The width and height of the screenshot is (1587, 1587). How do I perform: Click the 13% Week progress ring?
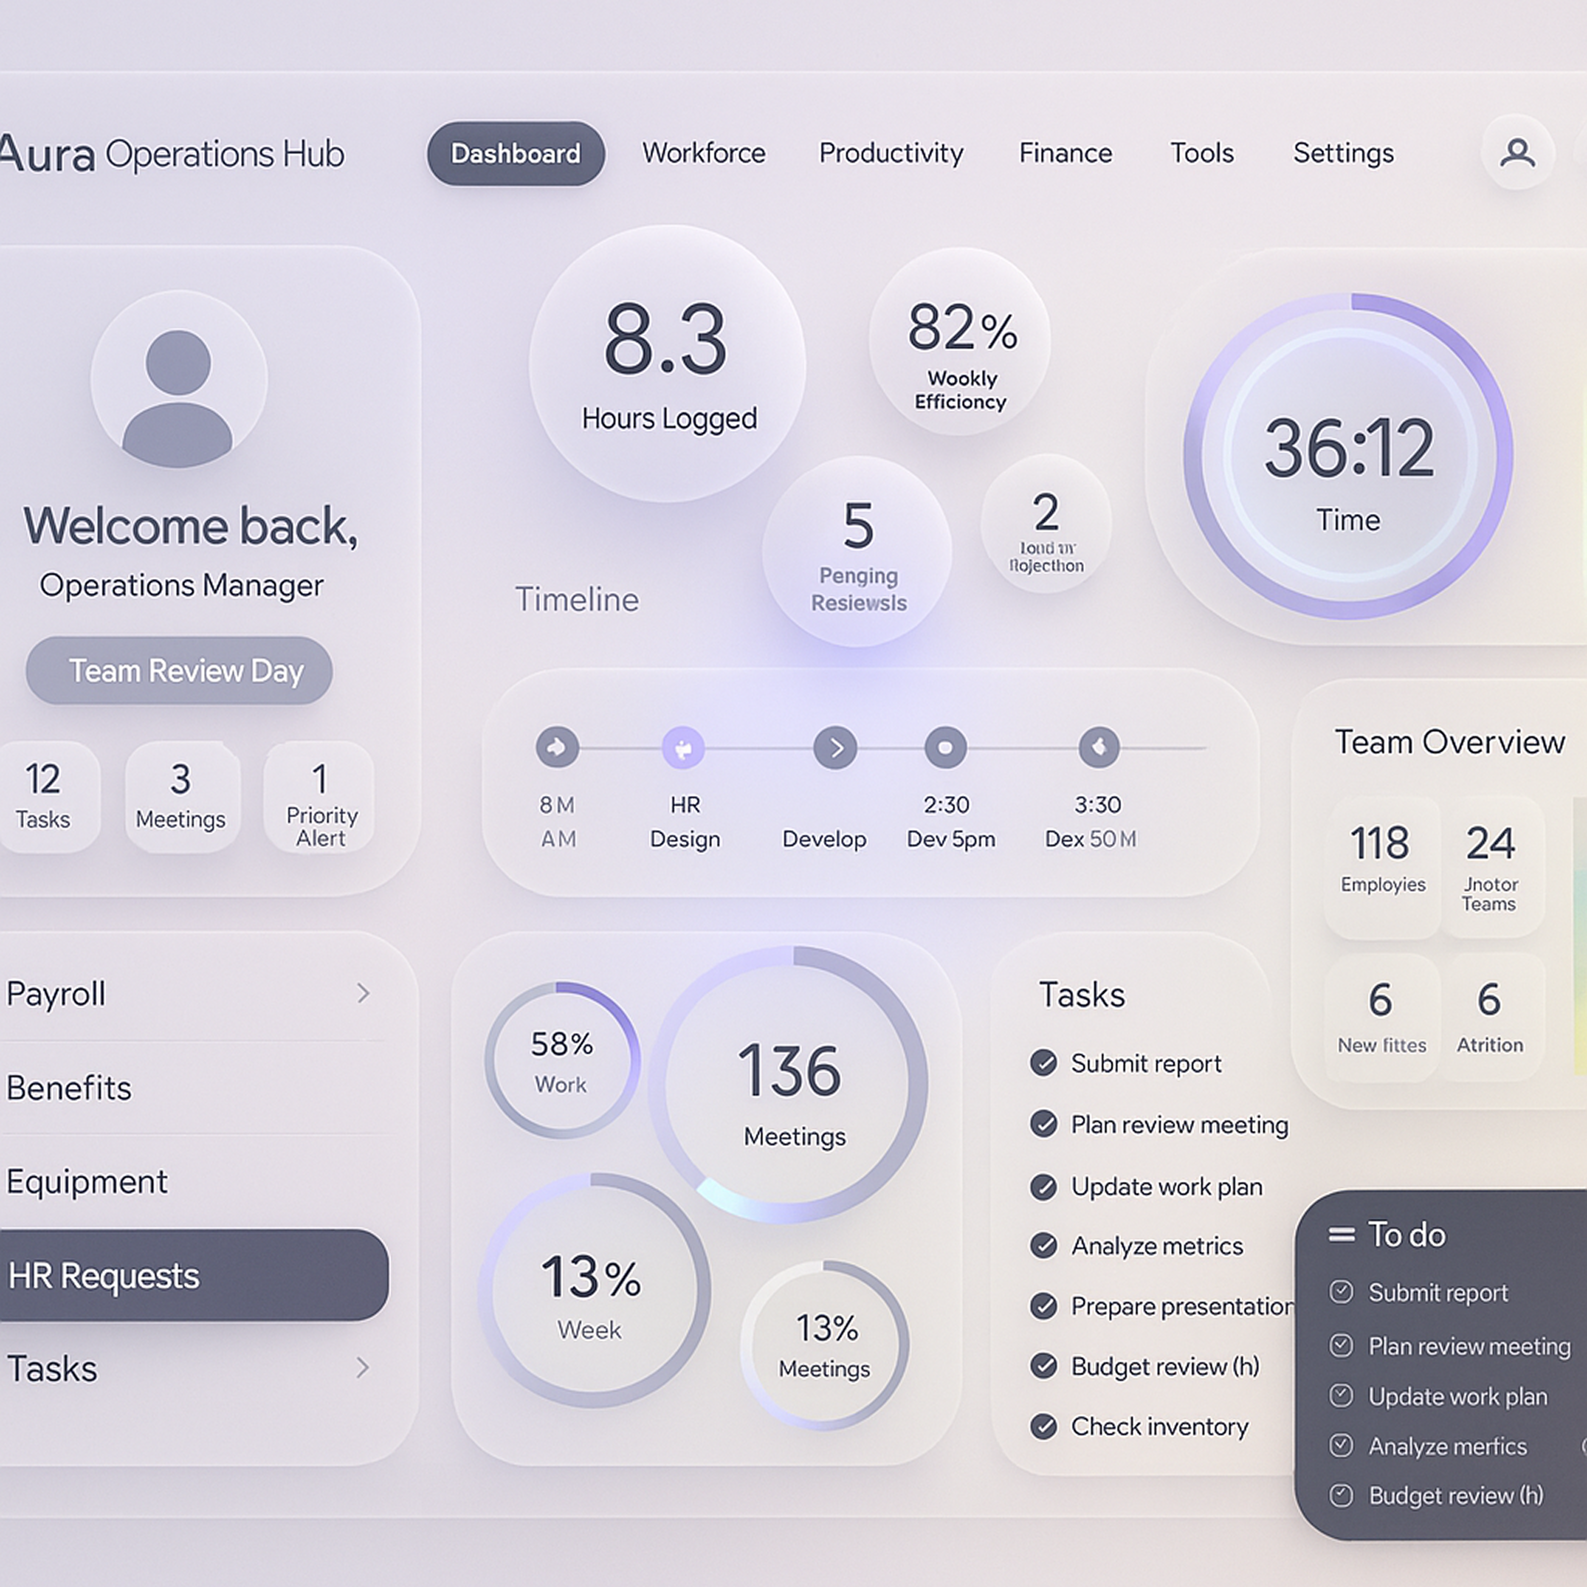(594, 1289)
